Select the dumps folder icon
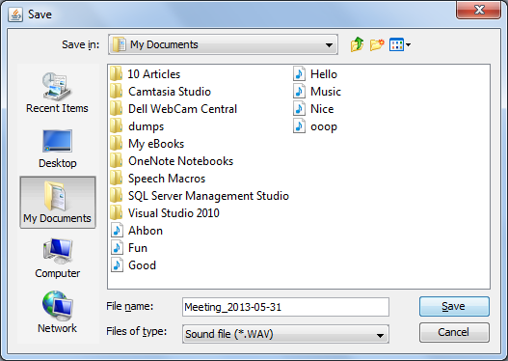Screen dimensions: 508x361 point(116,126)
